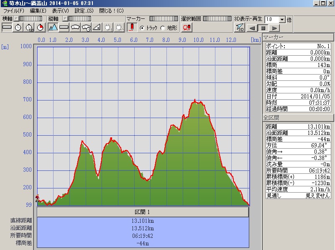Screen dimensions: 335x250
Task: Click the red elapsed-time clock icon
Action: point(40,28)
